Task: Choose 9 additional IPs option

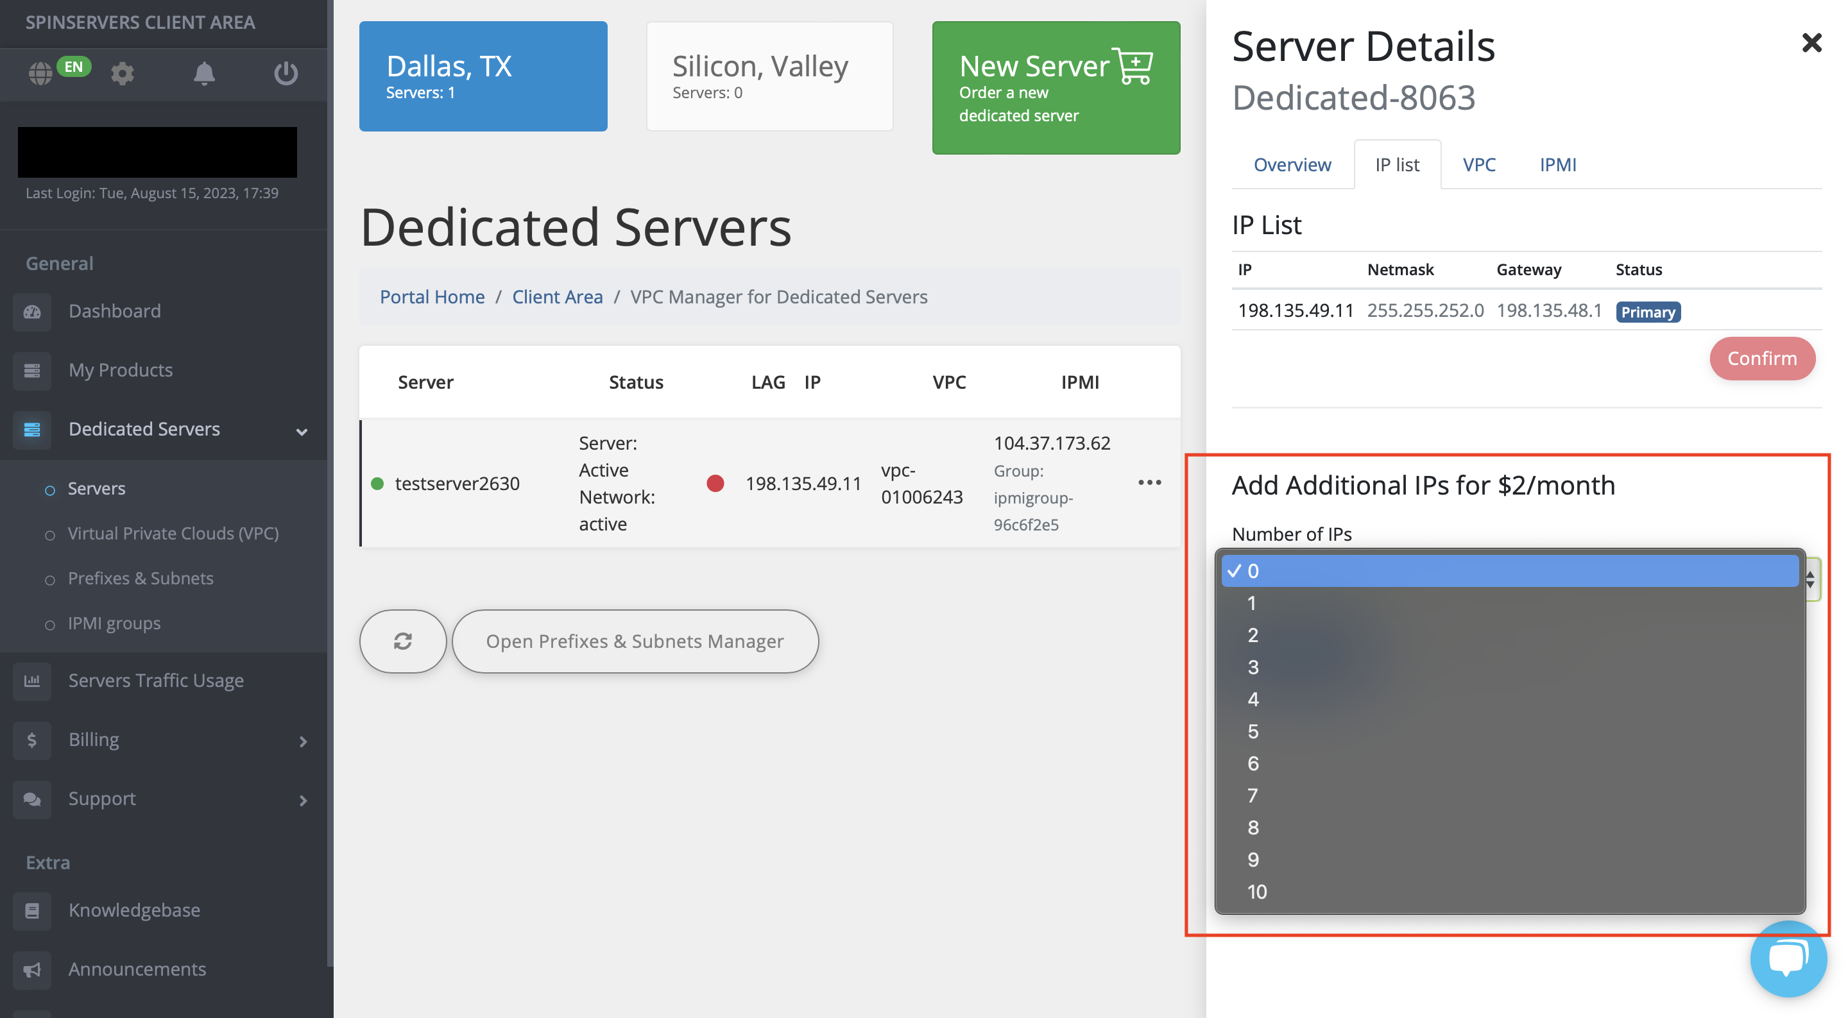Action: click(x=1510, y=860)
